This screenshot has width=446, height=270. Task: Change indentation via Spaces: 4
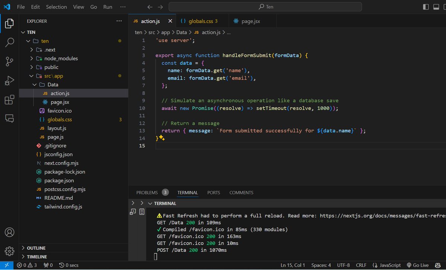point(321,265)
